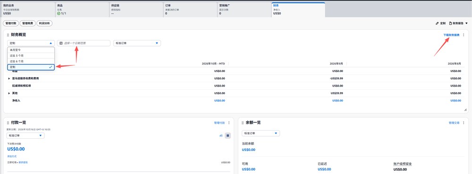Click the 2026年10月 - MTD column header
Viewport: 472px width, 174px height.
pos(213,63)
